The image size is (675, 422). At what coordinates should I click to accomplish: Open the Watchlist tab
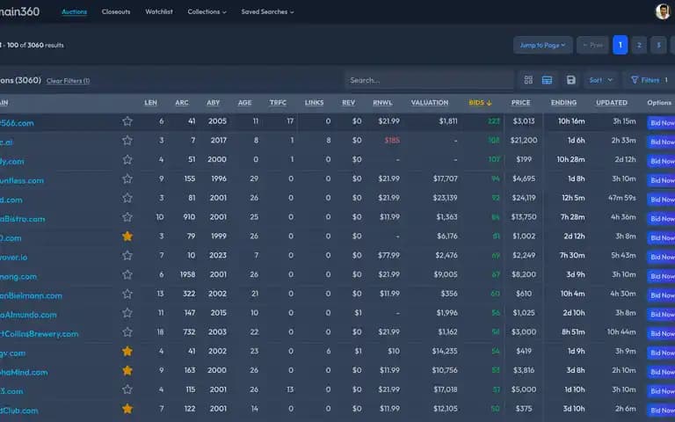tap(159, 11)
